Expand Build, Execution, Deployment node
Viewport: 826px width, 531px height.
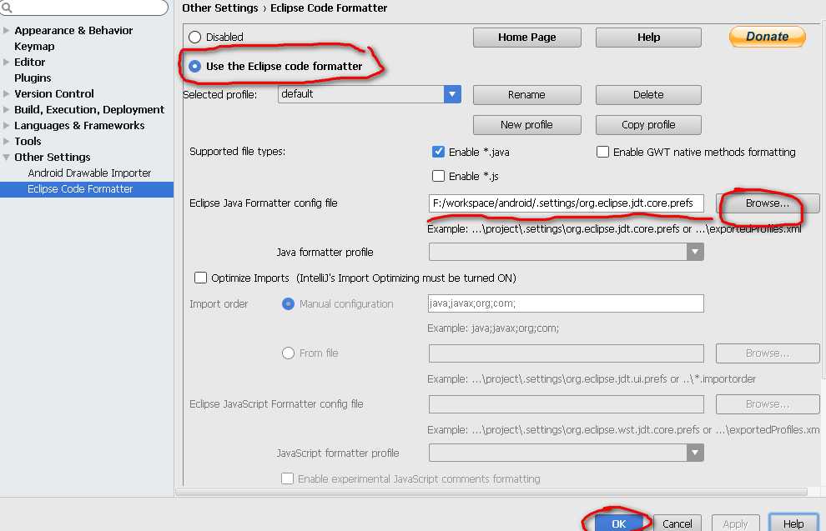tap(7, 109)
